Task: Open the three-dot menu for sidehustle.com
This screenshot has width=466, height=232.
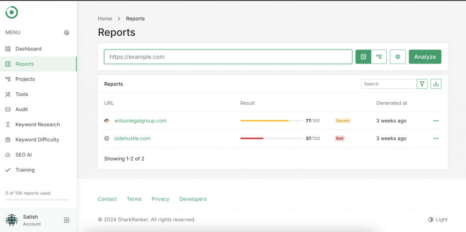Action: pos(436,138)
